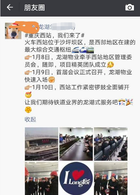The width and height of the screenshot is (140, 195).
Task: Tap the raised fist emoji
Action: [52, 80]
